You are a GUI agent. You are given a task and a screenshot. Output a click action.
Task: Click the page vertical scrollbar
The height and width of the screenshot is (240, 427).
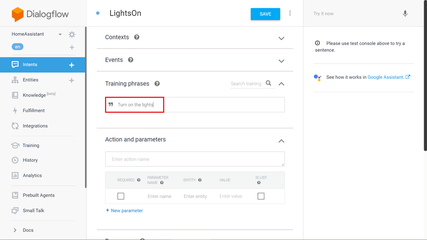tap(425, 76)
